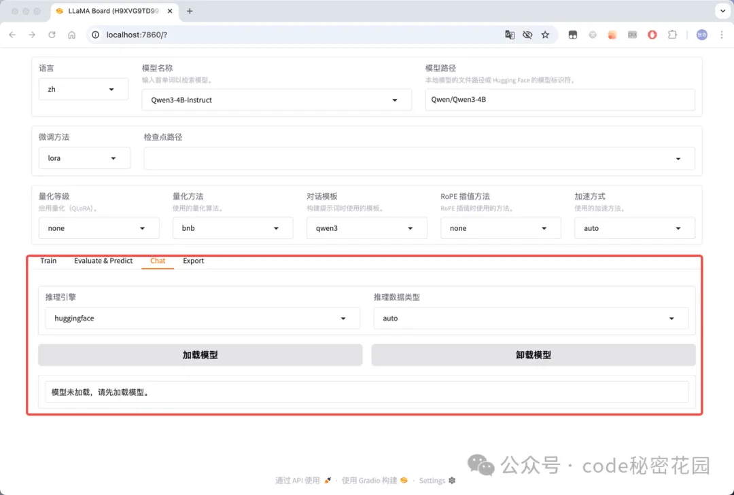This screenshot has height=495, width=734.
Task: Select the Chat tab
Action: 158,261
